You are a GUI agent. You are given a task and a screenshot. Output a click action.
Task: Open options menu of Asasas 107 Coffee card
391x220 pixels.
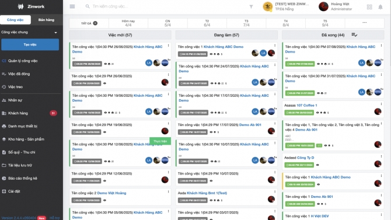pyautogui.click(x=381, y=104)
